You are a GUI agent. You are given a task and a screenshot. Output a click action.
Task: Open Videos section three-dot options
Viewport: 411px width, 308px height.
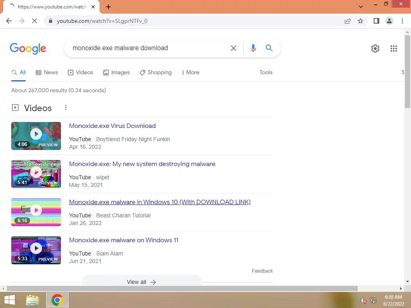(66, 107)
